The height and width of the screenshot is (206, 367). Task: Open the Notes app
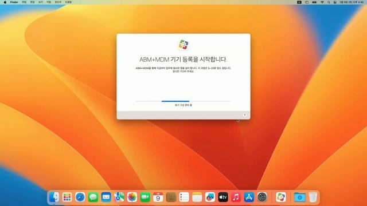tap(197, 197)
